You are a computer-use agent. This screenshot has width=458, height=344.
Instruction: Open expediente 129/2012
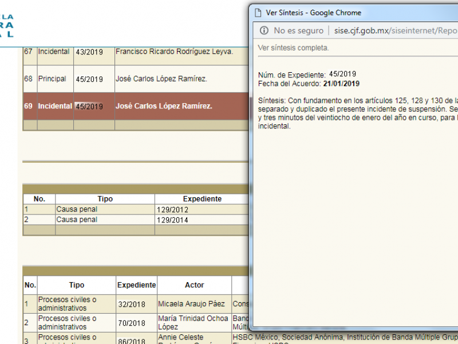[172, 210]
